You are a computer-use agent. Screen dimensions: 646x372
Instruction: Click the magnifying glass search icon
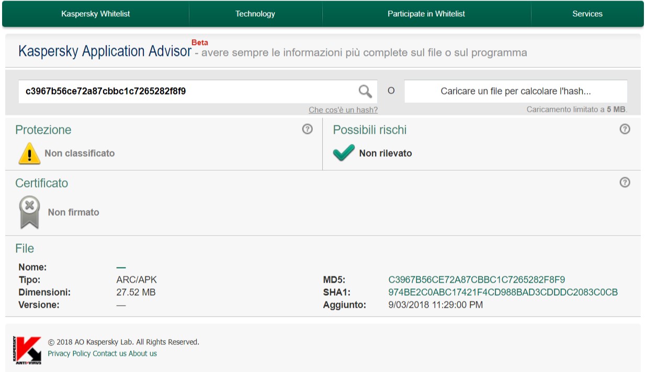pos(365,91)
